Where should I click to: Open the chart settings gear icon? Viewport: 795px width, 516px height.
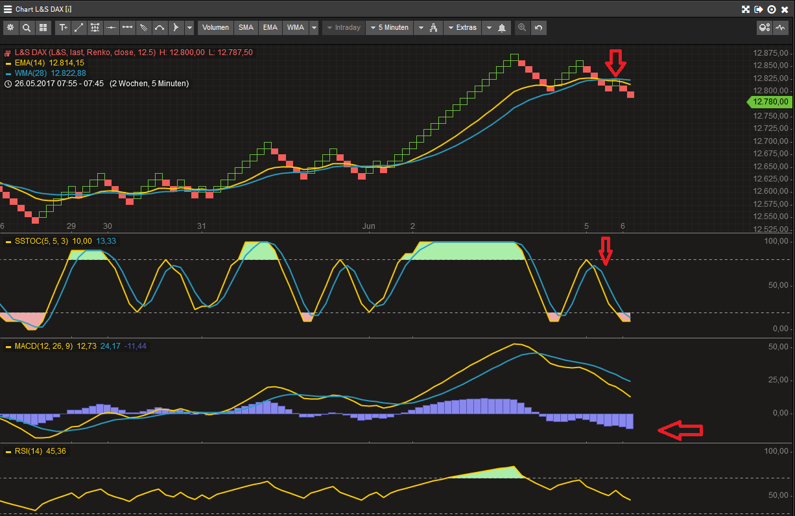click(10, 27)
